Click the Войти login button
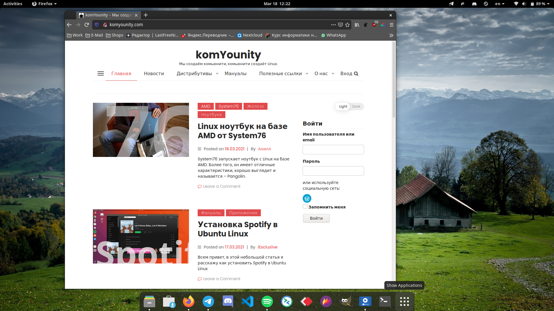This screenshot has height=311, width=554. point(316,218)
